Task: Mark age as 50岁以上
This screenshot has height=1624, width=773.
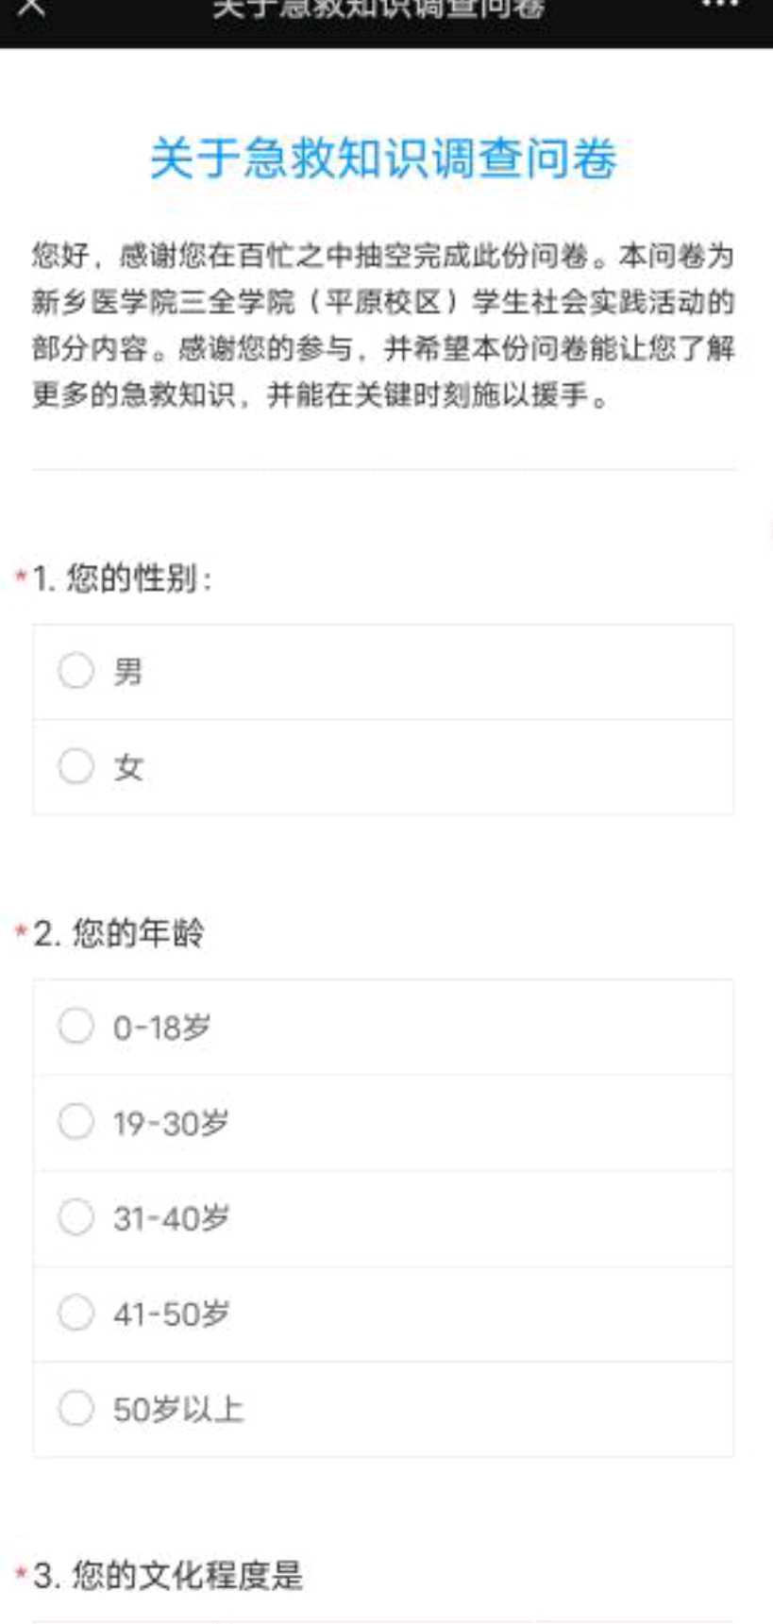Action: tap(76, 1409)
